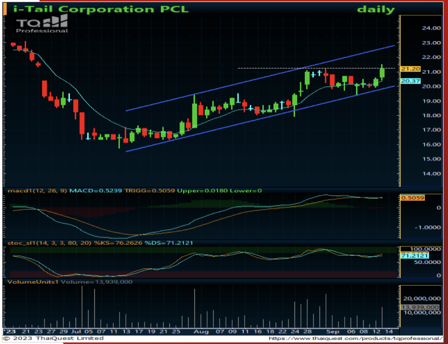The width and height of the screenshot is (448, 344).
Task: Click the 16.00 price axis value
Action: [431, 144]
